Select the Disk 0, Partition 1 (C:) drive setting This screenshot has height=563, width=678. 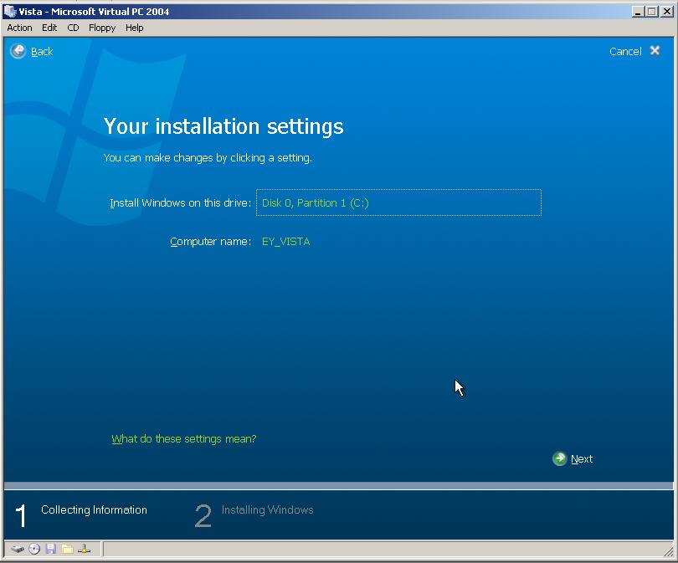(398, 202)
